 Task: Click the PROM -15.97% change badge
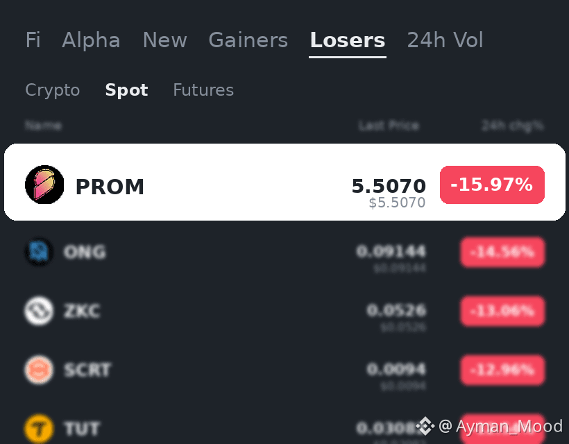click(492, 185)
